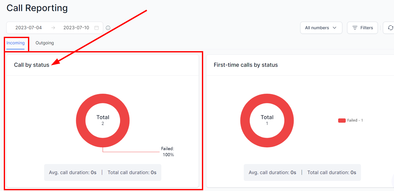
Task: Open the Filters button
Action: (362, 28)
